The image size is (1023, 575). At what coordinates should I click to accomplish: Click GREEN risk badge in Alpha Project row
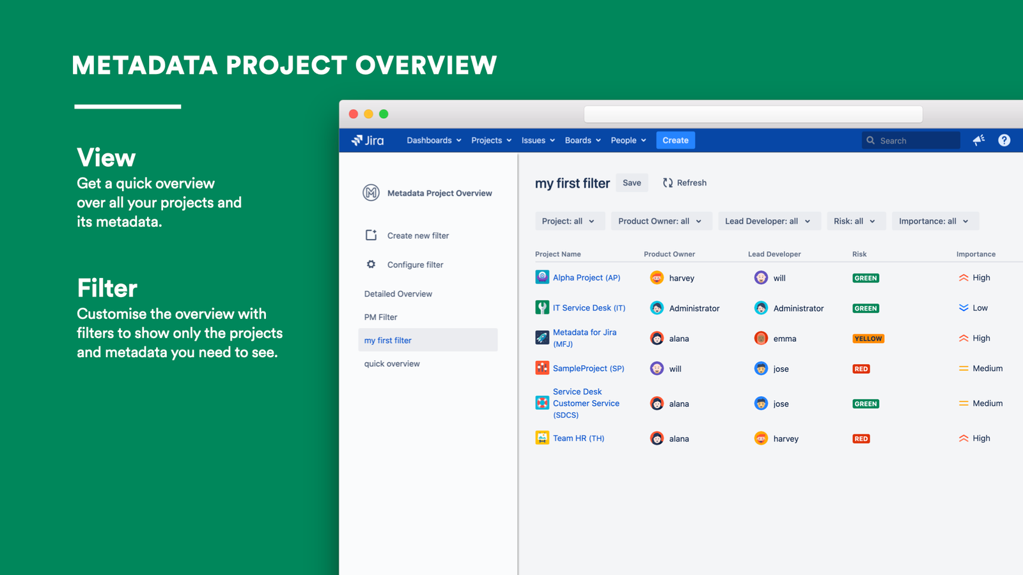866,278
